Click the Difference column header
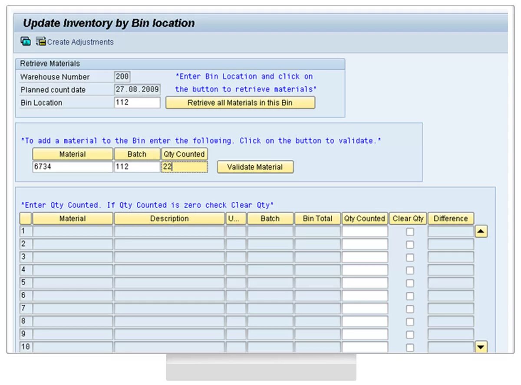 pos(451,219)
